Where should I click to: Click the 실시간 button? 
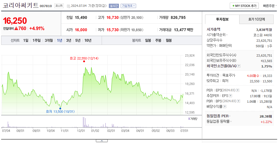(x=114, y=6)
